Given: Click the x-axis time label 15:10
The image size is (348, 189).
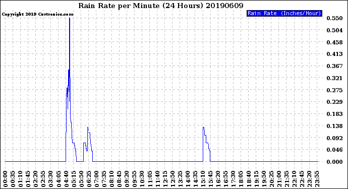Looking at the screenshot, I should coord(203,179).
